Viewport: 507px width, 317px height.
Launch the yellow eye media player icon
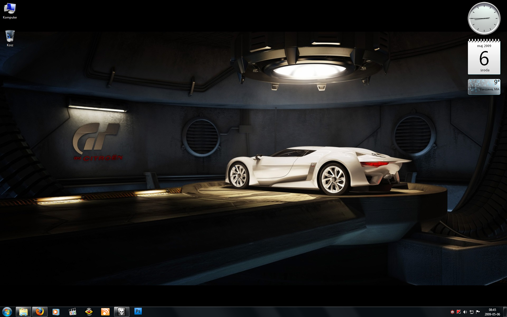pos(89,312)
